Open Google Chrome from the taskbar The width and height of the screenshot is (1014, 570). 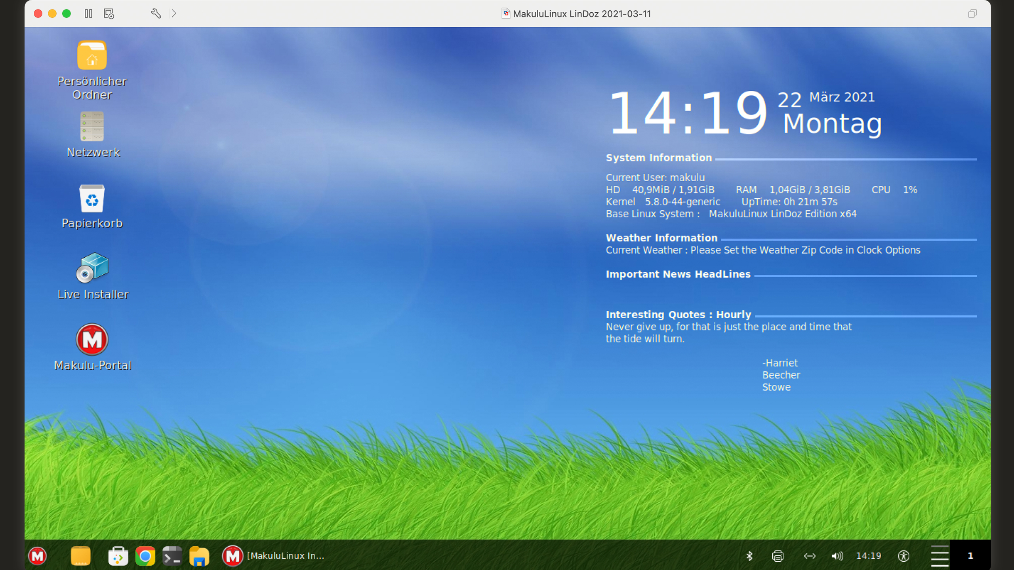(145, 556)
